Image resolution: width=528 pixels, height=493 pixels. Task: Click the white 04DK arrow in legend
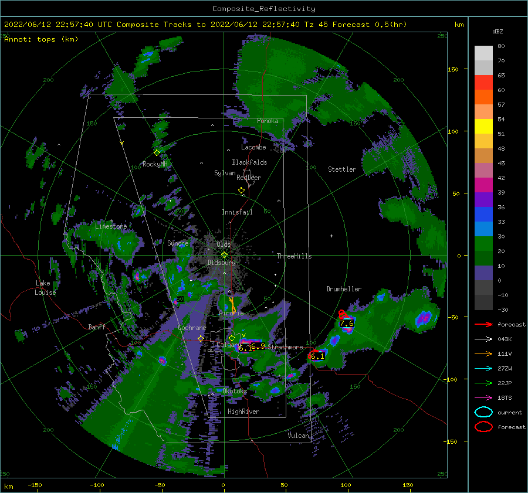tap(483, 339)
